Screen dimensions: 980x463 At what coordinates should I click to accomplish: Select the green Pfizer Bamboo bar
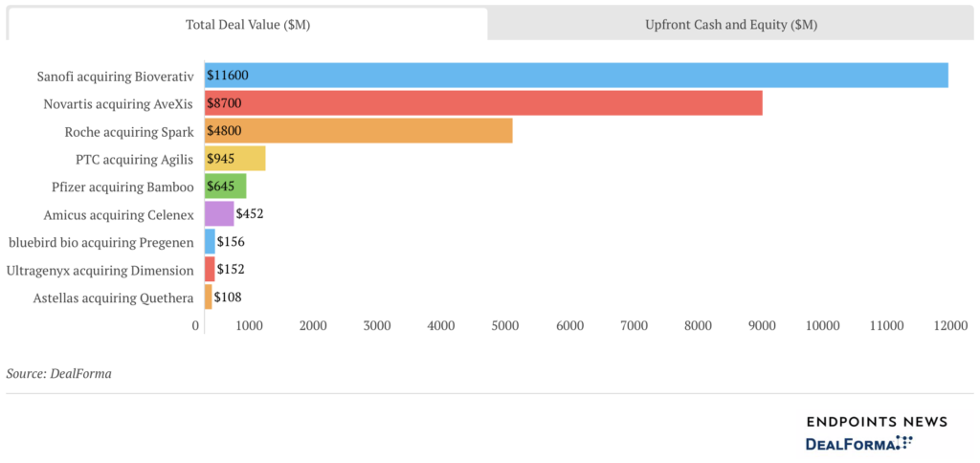tap(225, 187)
